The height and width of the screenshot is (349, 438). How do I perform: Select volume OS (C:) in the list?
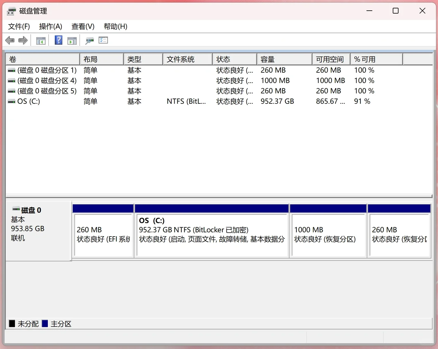29,101
